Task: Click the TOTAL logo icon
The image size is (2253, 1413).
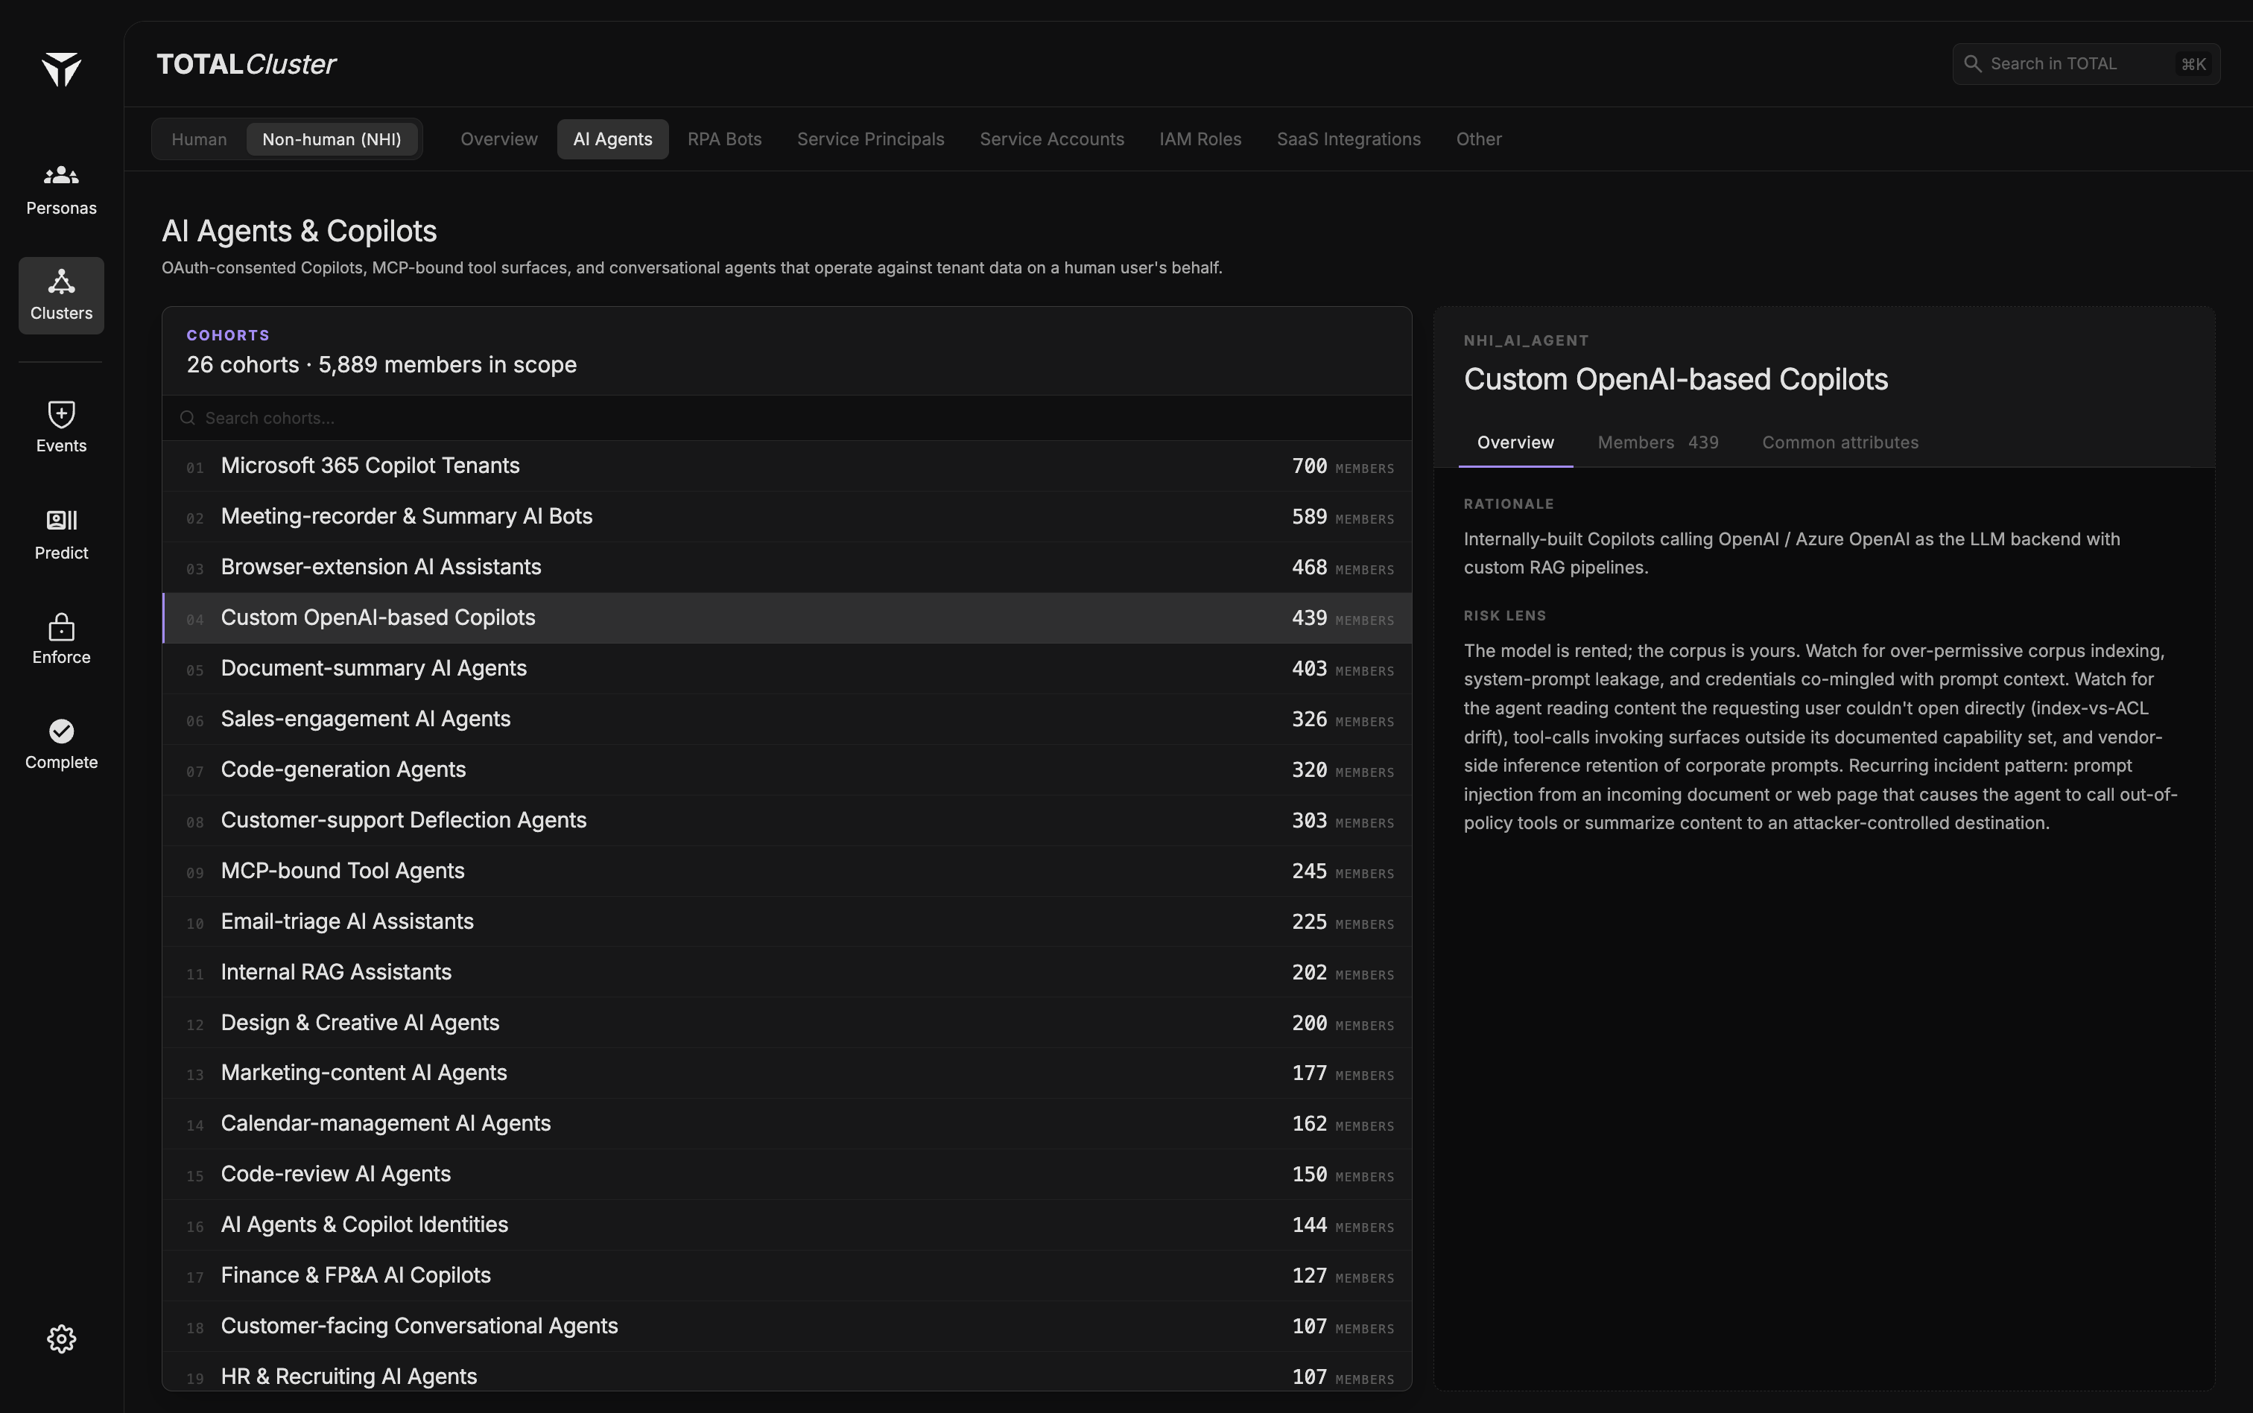Action: pos(62,69)
